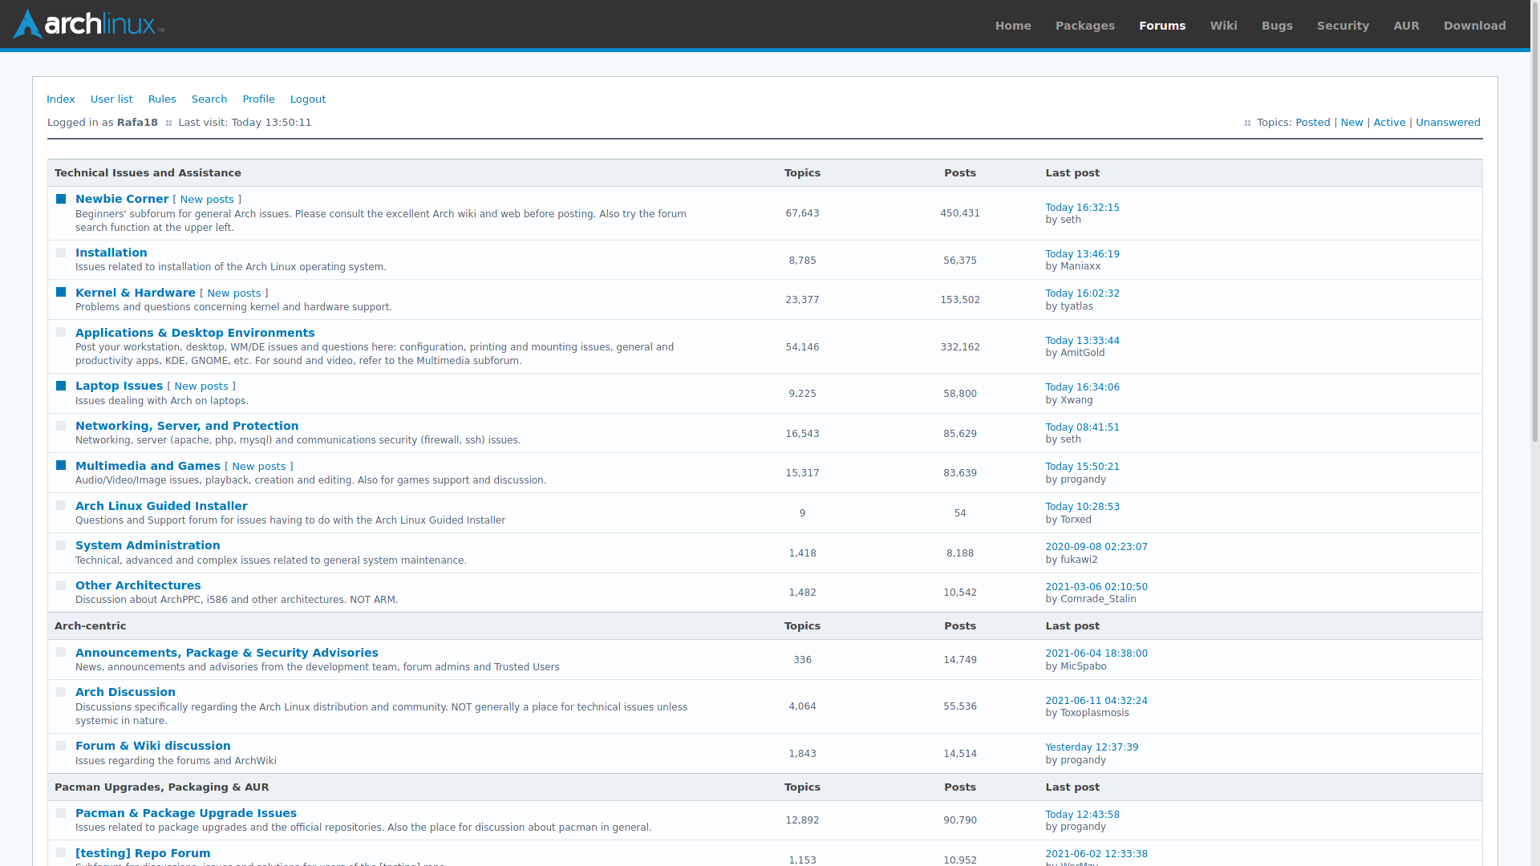Go to the Download page
Viewport: 1540px width, 866px height.
point(1475,26)
